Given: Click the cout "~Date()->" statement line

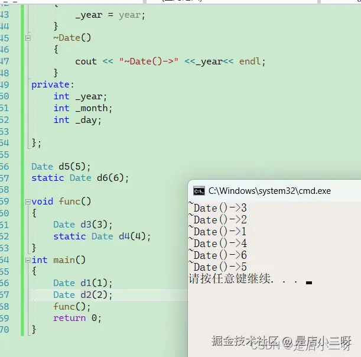Looking at the screenshot, I should [x=170, y=61].
